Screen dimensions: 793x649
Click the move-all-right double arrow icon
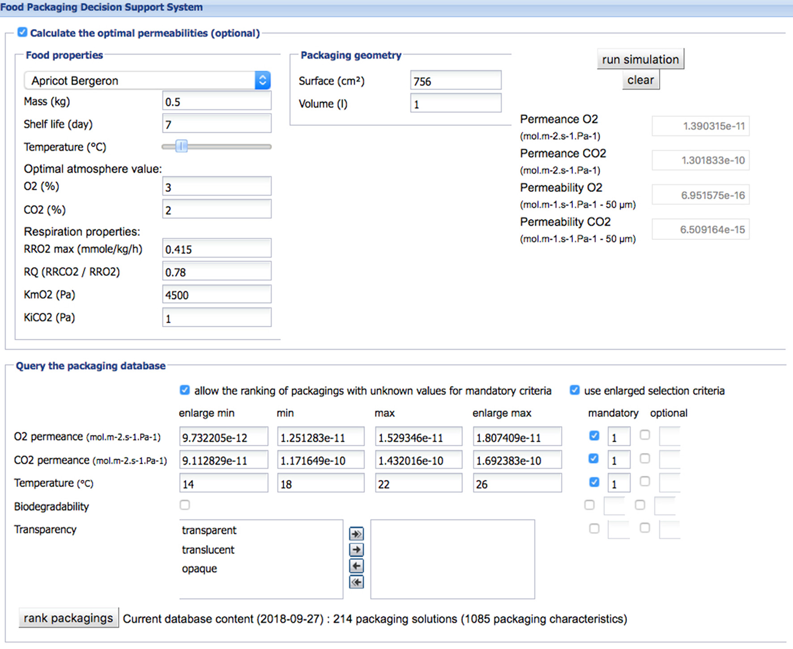(356, 533)
